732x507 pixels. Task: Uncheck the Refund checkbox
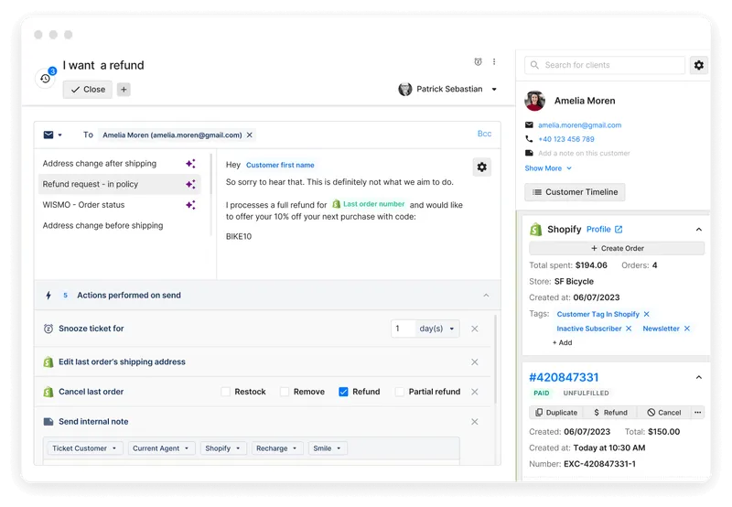(x=343, y=392)
